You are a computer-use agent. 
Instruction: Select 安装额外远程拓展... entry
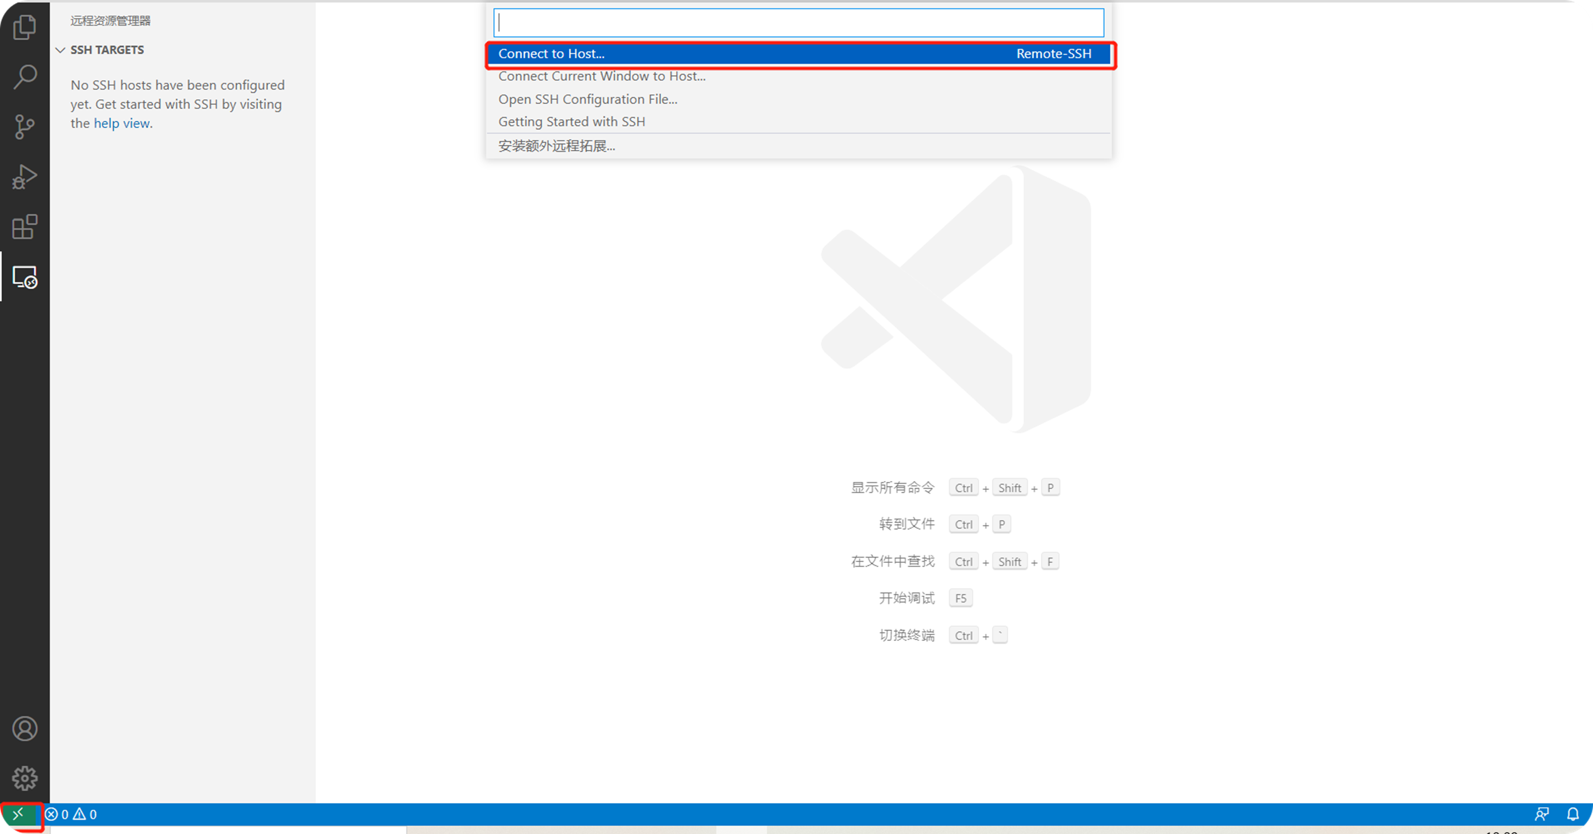[557, 146]
